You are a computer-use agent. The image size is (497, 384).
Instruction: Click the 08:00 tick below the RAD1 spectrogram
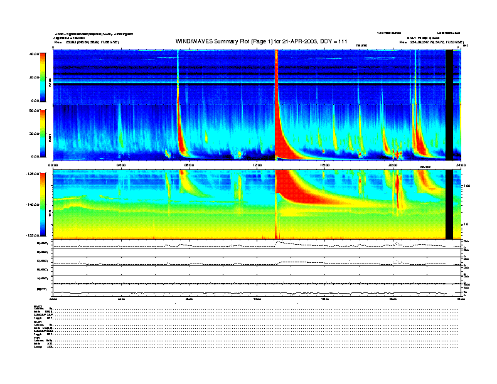(189, 165)
